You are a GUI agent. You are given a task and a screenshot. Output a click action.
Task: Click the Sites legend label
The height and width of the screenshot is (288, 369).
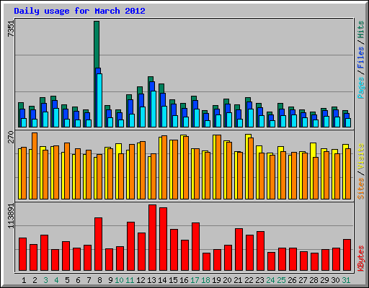360,189
